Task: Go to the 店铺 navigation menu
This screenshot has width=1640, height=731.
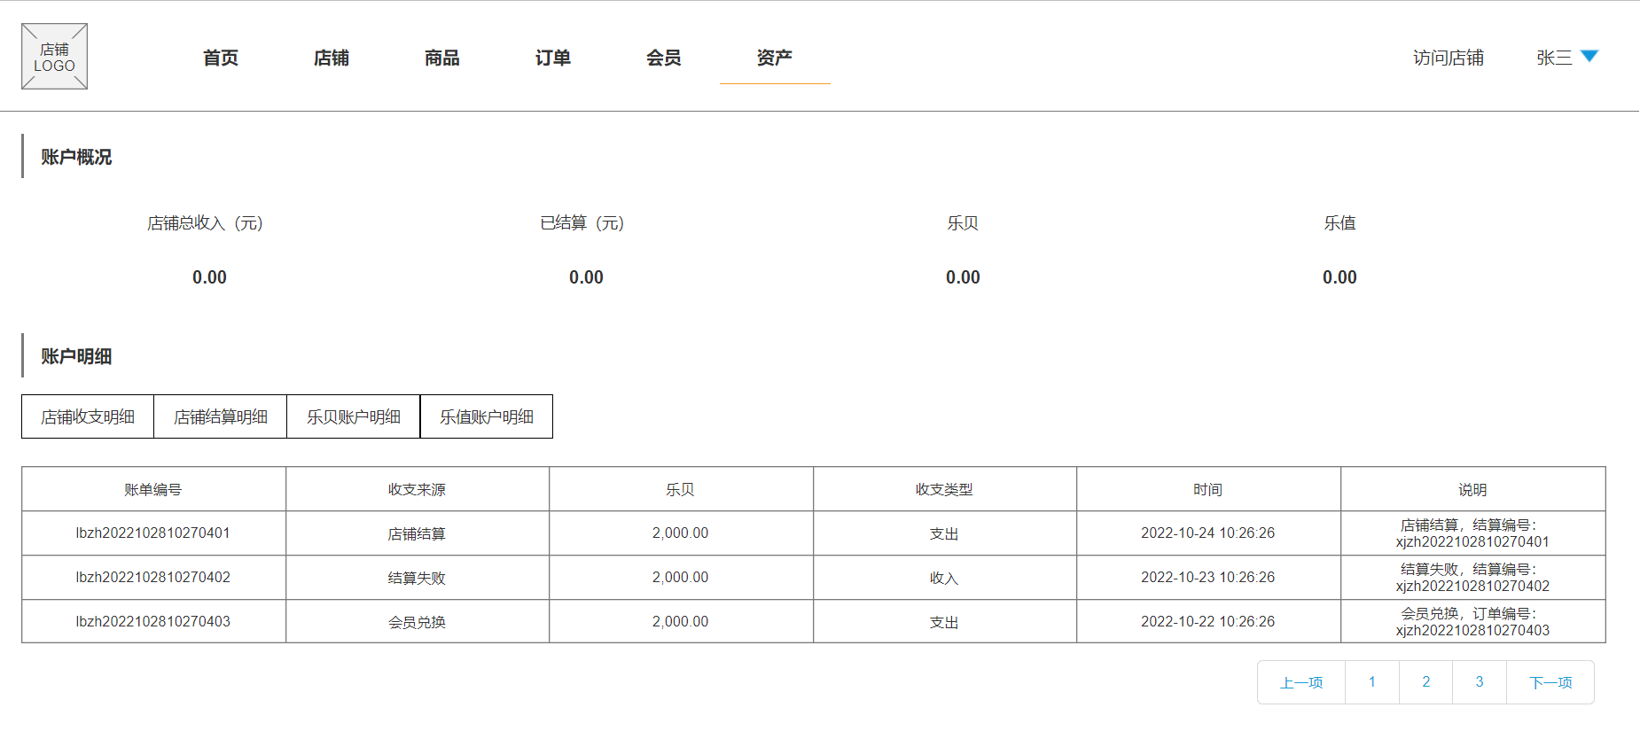Action: (332, 58)
